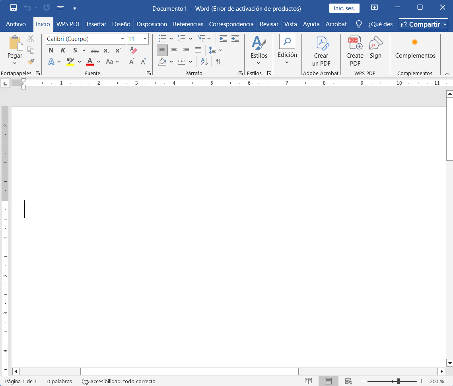The height and width of the screenshot is (386, 453).
Task: Click the Clear All Formatting eraser icon
Action: [133, 50]
